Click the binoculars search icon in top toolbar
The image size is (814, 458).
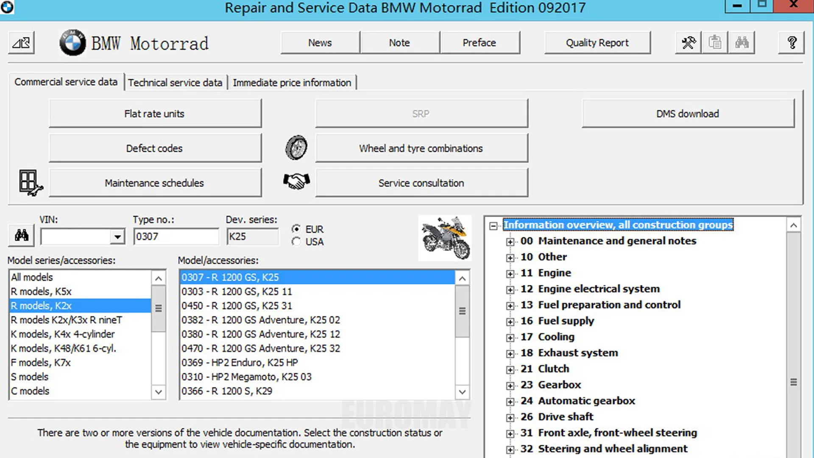[742, 43]
